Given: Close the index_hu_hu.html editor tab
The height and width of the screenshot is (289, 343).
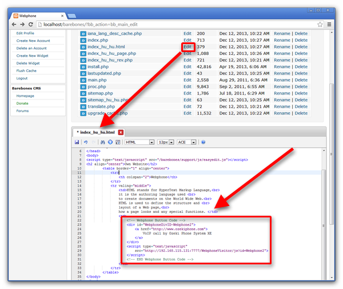Looking at the screenshot, I should click(121, 132).
